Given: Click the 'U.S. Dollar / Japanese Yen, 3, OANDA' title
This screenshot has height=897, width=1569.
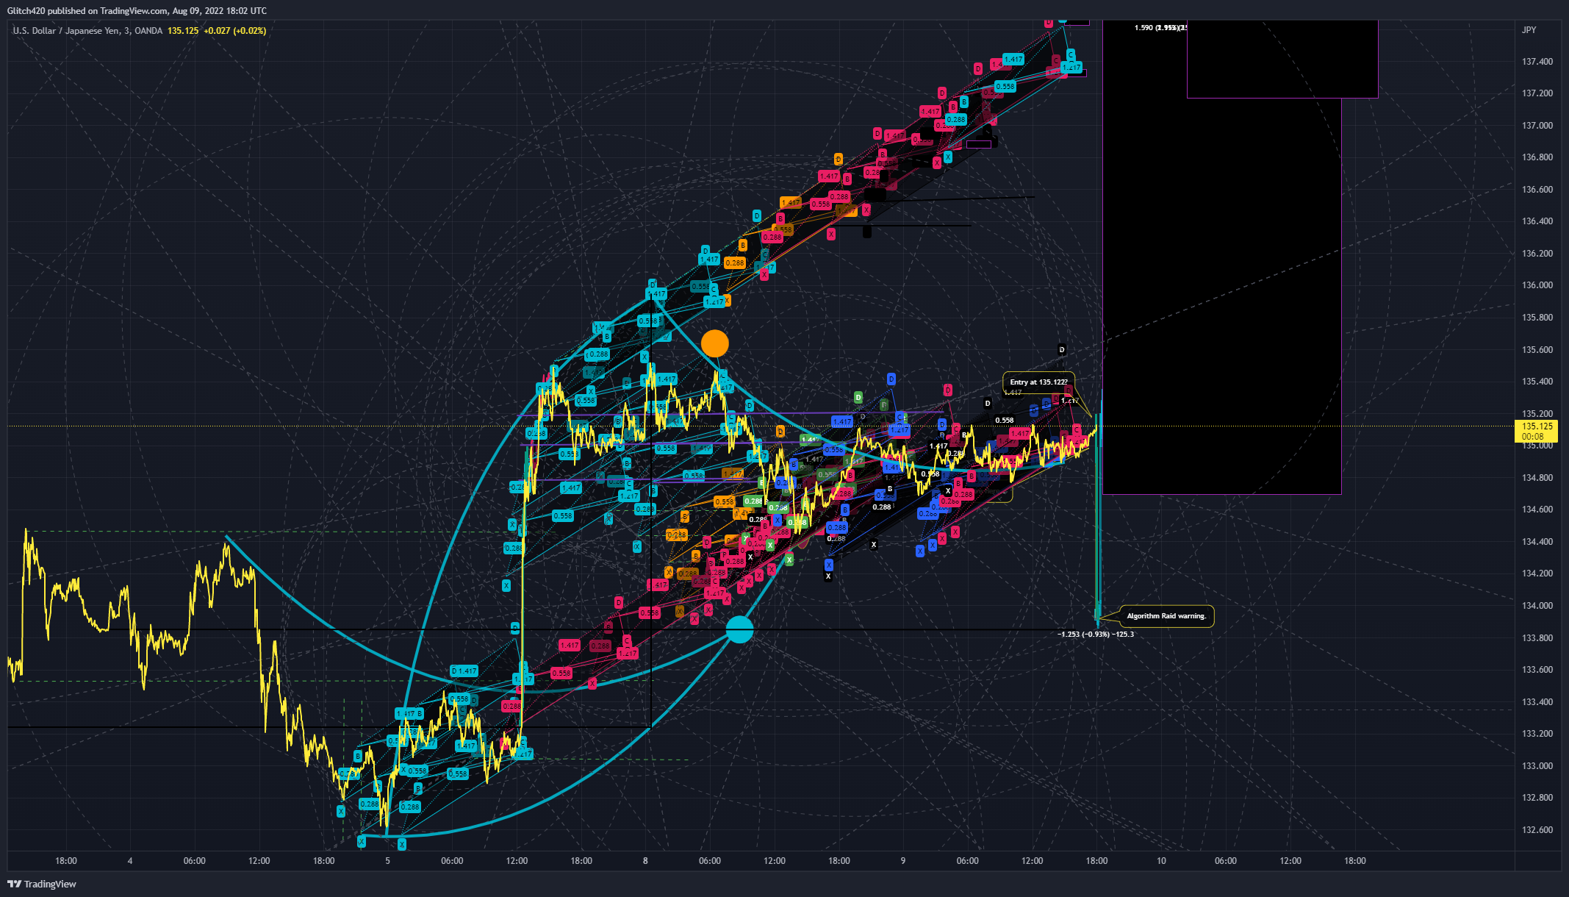Looking at the screenshot, I should [87, 31].
